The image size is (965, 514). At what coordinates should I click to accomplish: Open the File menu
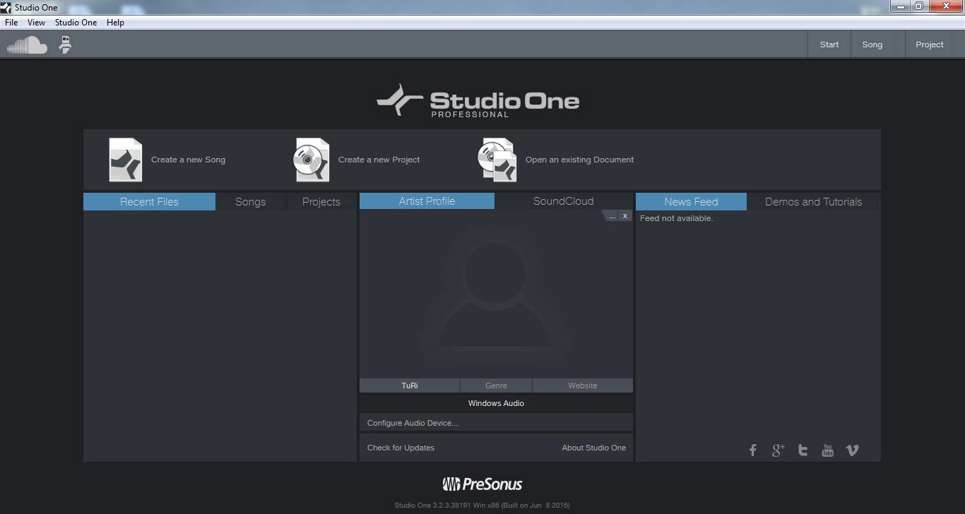tap(11, 23)
